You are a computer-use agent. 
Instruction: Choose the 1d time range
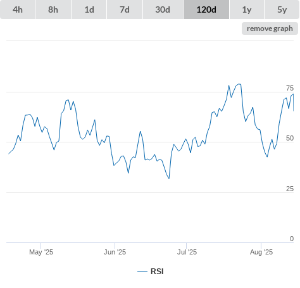coord(89,9)
